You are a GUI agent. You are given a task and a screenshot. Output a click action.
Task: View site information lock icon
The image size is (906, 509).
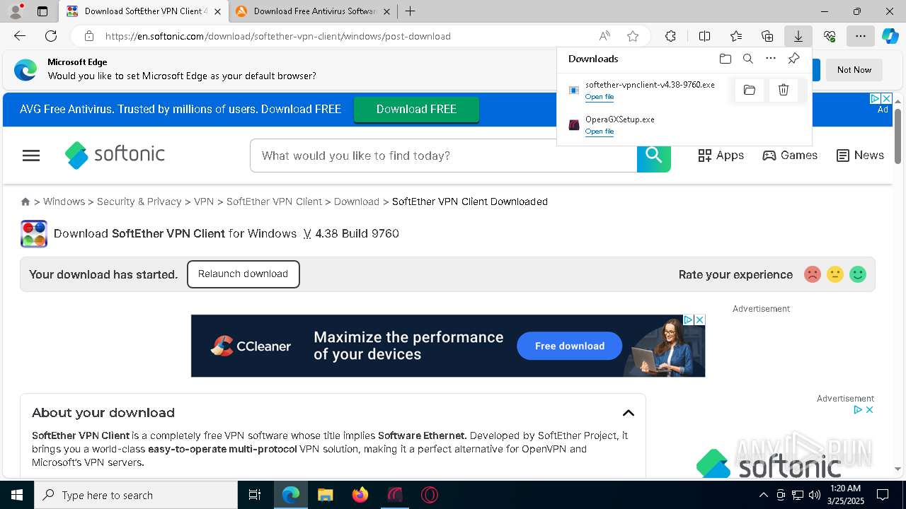tap(88, 36)
